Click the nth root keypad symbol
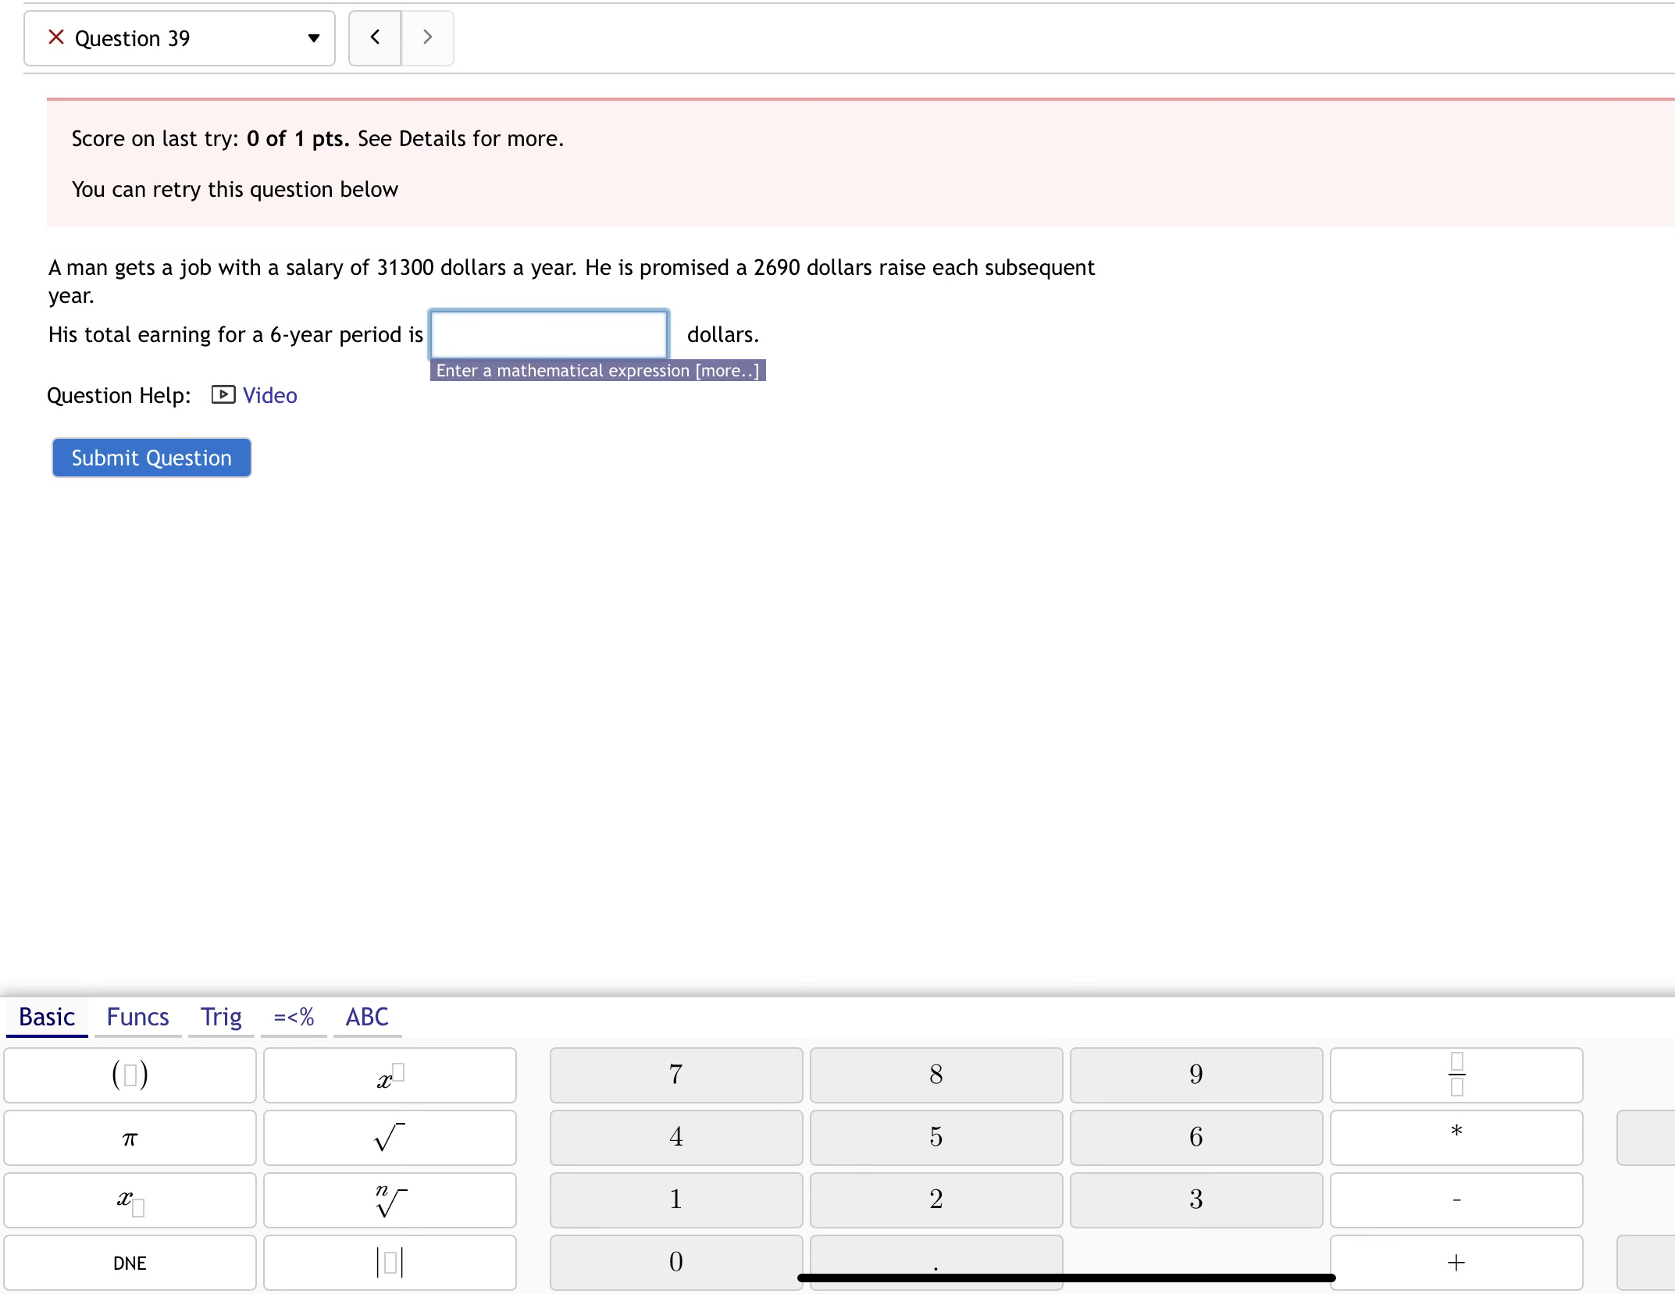Viewport: 1675px width, 1294px height. 389,1200
